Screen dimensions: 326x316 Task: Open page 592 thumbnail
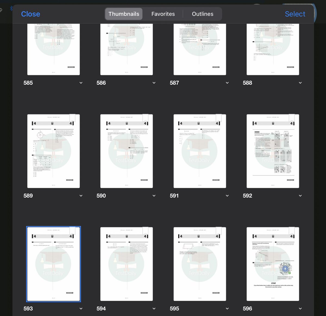(x=273, y=151)
